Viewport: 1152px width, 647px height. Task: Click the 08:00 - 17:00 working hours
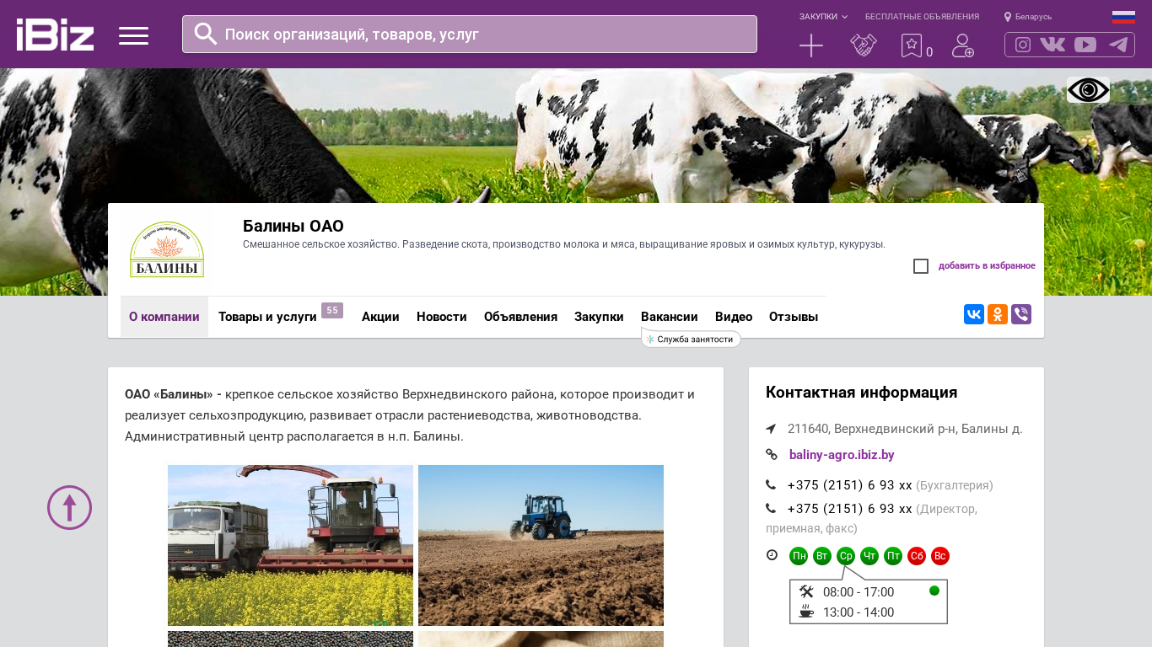click(859, 592)
